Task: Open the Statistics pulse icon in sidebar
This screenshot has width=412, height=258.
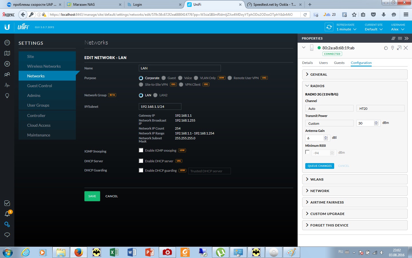Action: [x=7, y=85]
